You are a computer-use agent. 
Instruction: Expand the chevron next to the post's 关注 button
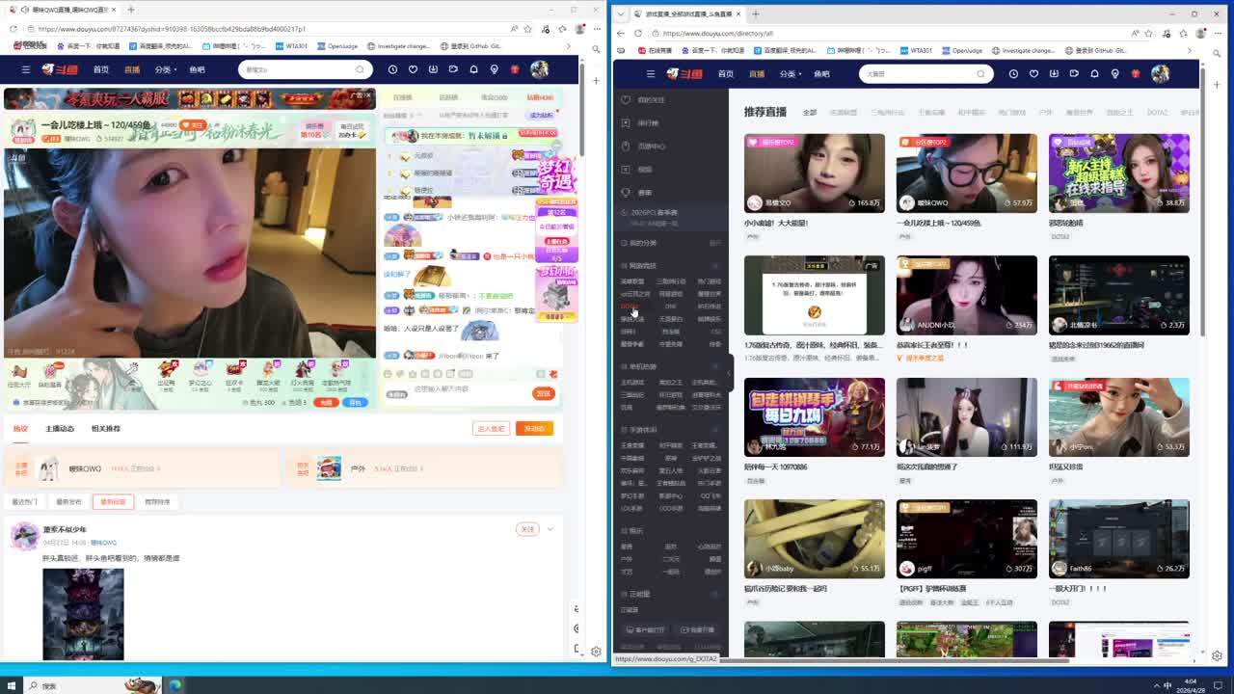point(550,529)
